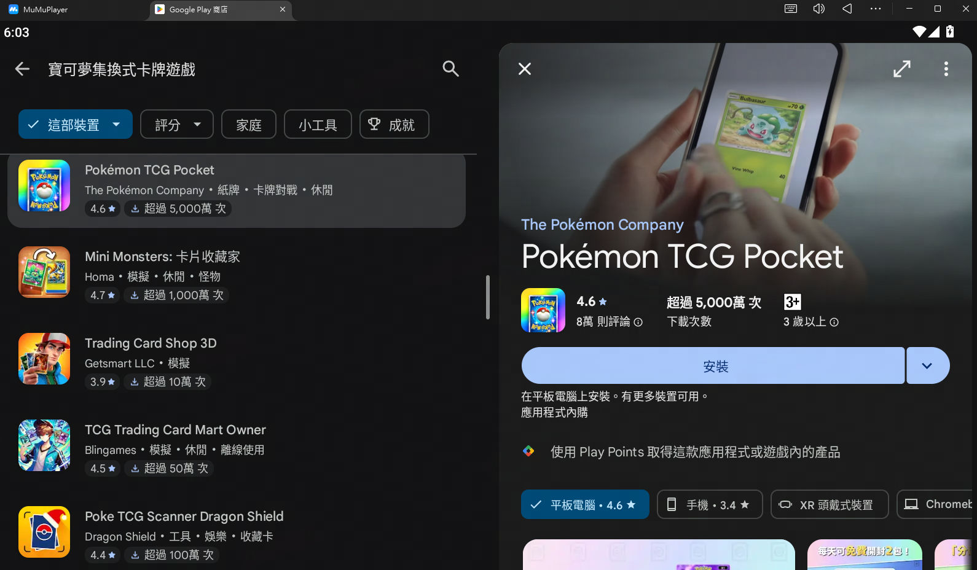Click the MuMuPlayer keyboard icon

(x=791, y=9)
